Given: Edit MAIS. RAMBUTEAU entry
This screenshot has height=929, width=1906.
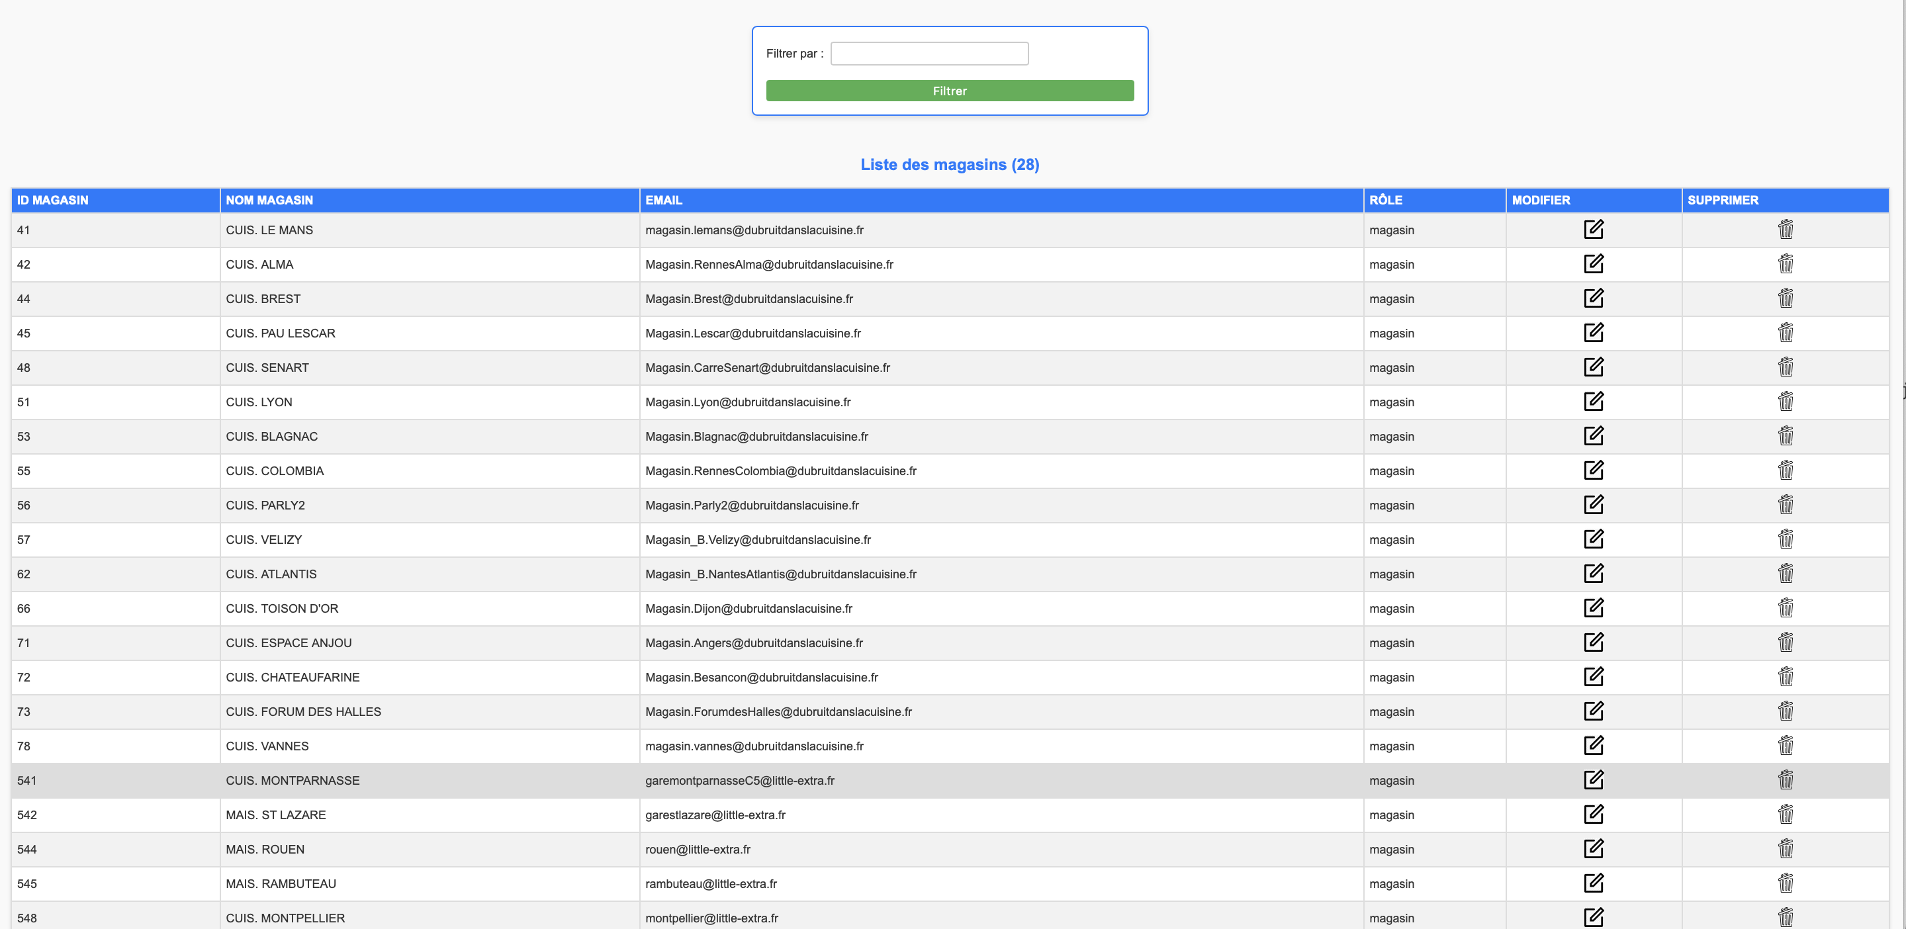Looking at the screenshot, I should pos(1594,883).
